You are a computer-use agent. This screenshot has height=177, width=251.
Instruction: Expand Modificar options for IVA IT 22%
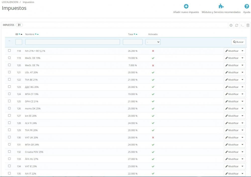(x=242, y=173)
